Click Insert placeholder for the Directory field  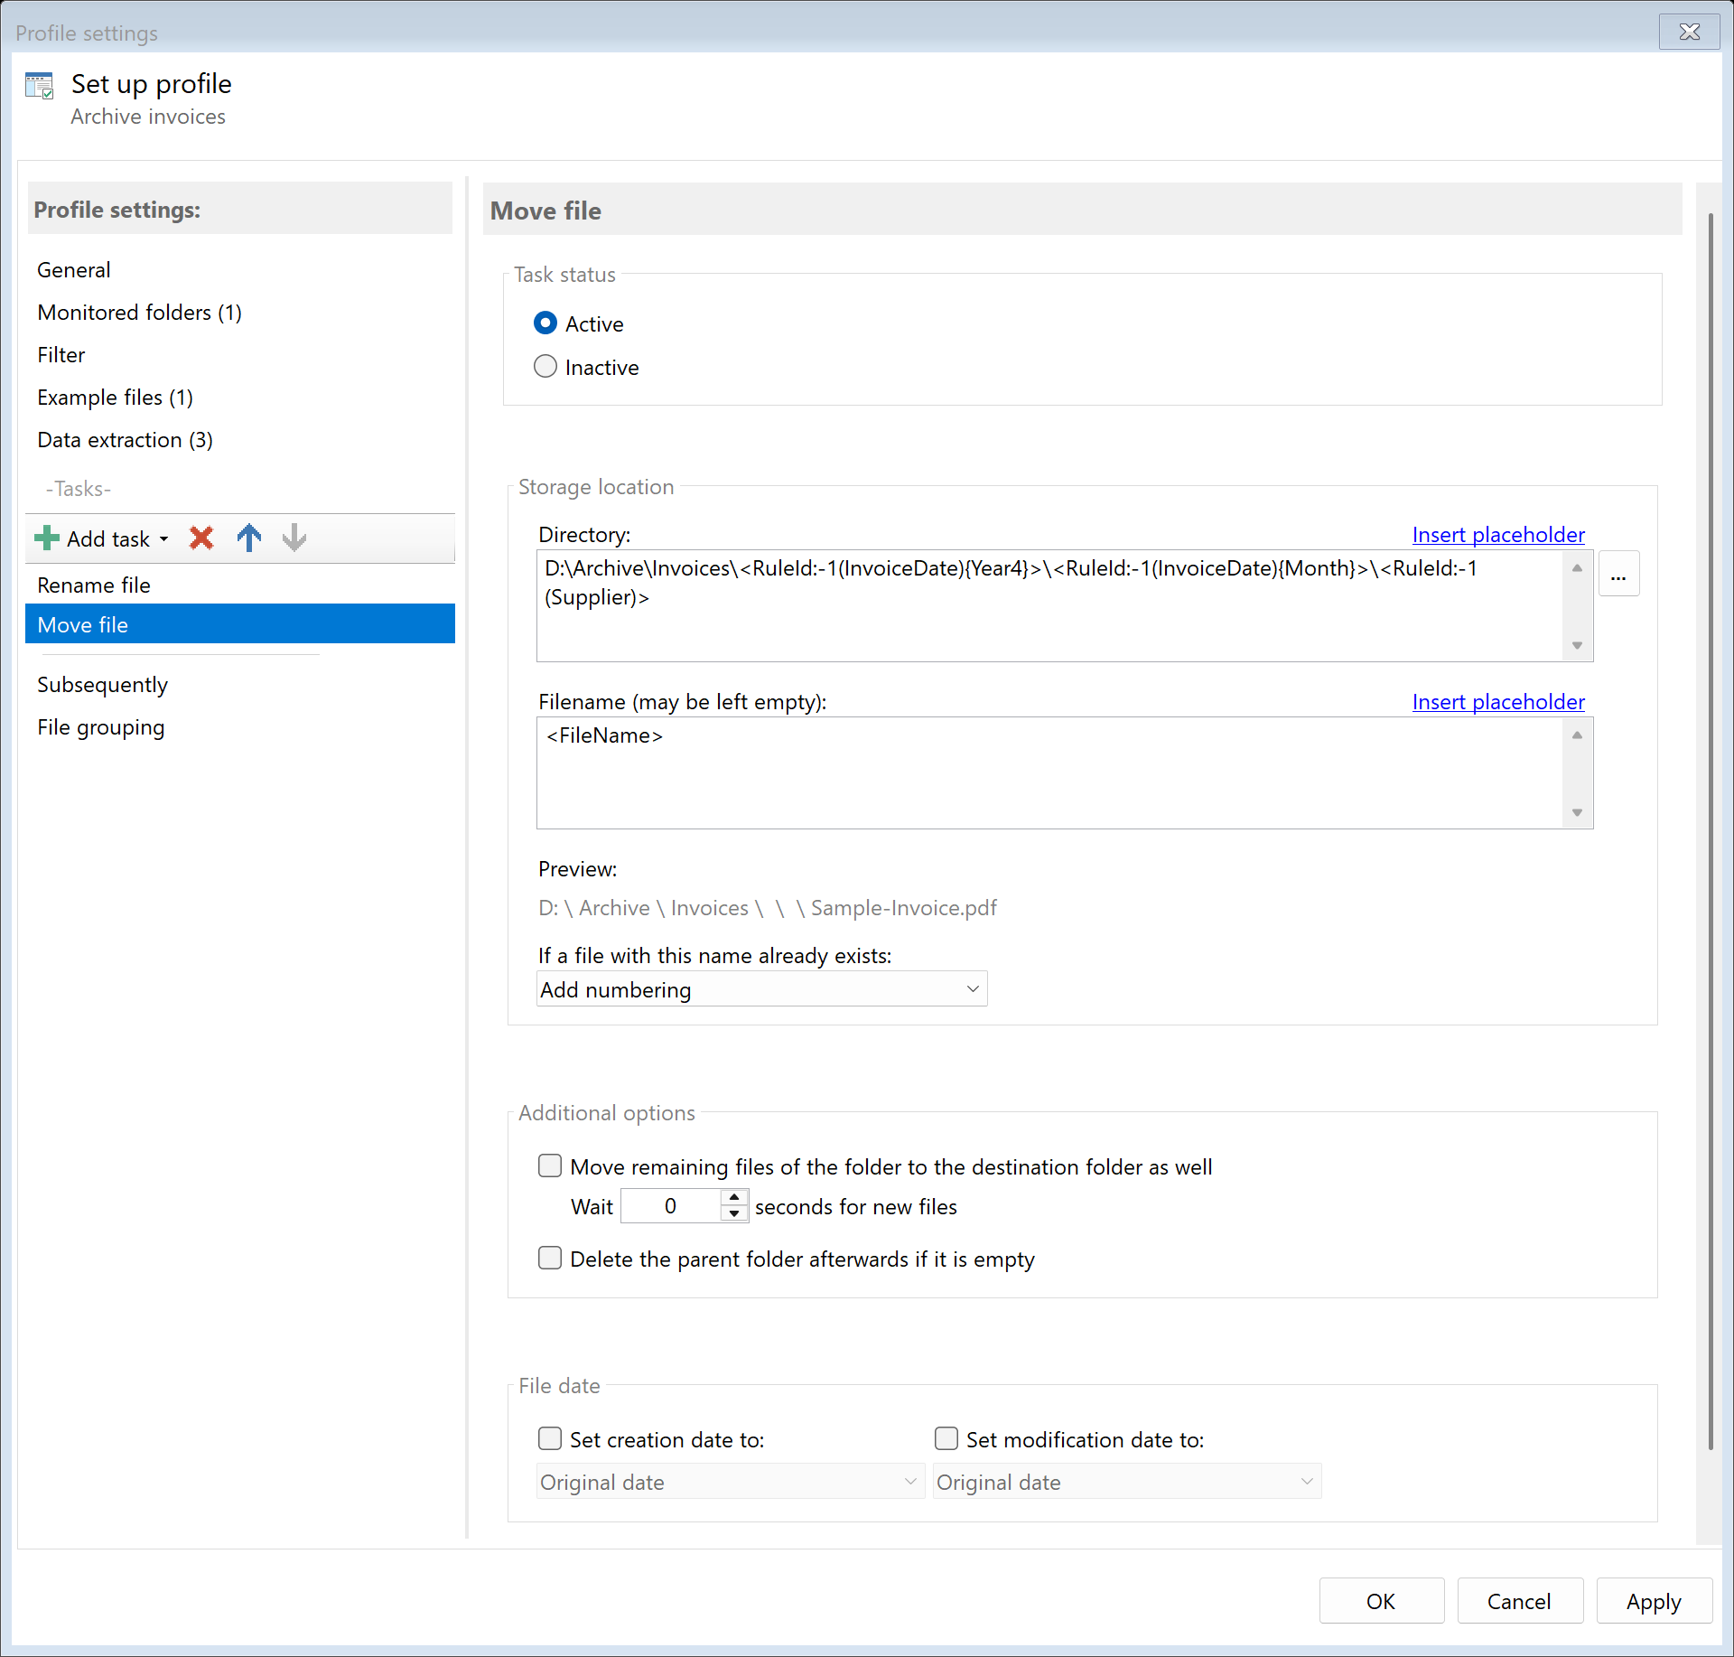pos(1497,534)
